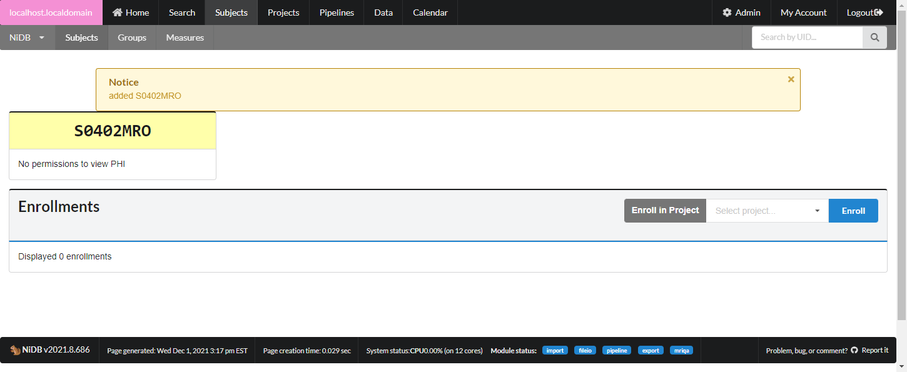The image size is (907, 372).
Task: Dismiss the Notice alert with X
Action: [x=791, y=79]
